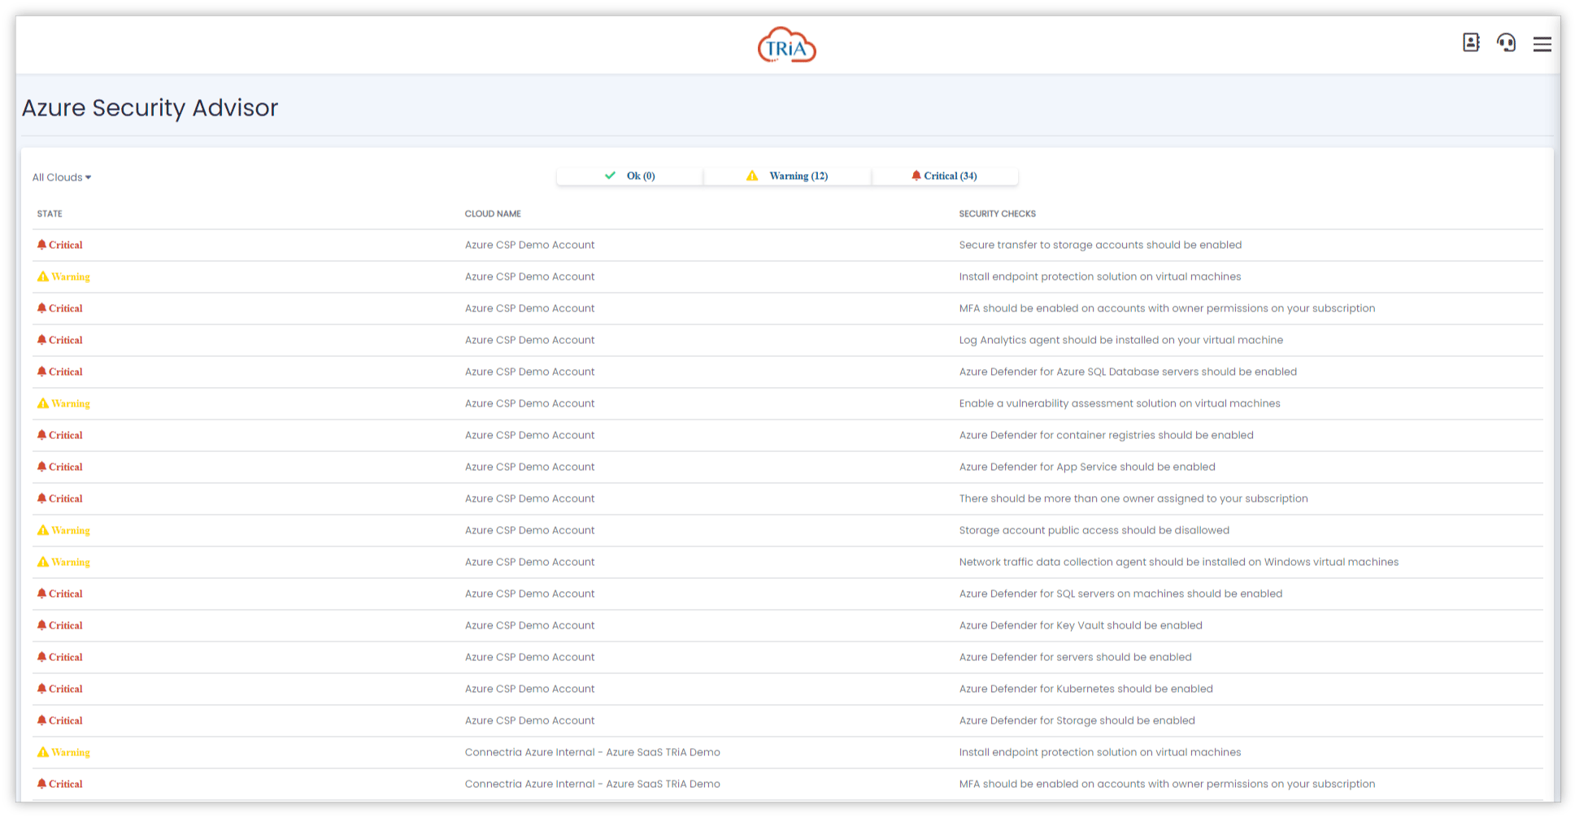Click Azure CSP Demo Account in Key Vault row

529,625
